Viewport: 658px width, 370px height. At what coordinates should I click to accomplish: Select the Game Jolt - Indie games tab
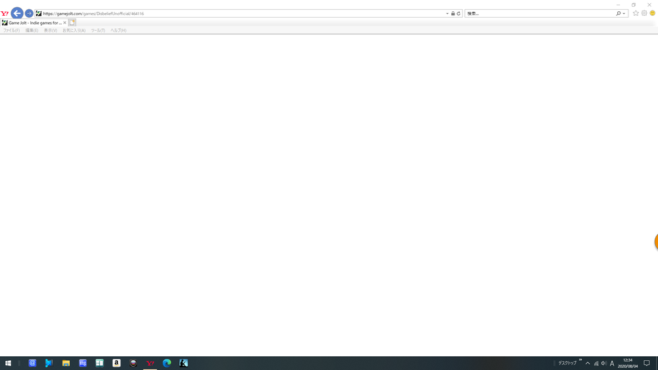pos(34,22)
